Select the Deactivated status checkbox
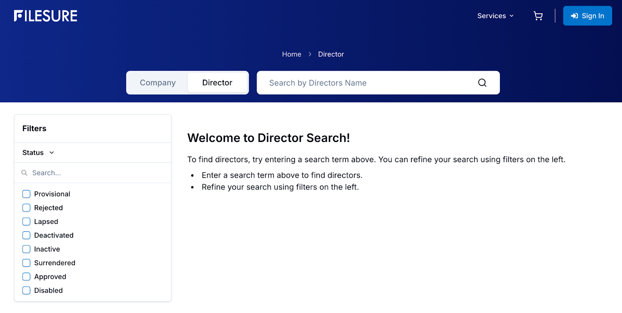Screen dimensions: 622x313 (x=26, y=236)
